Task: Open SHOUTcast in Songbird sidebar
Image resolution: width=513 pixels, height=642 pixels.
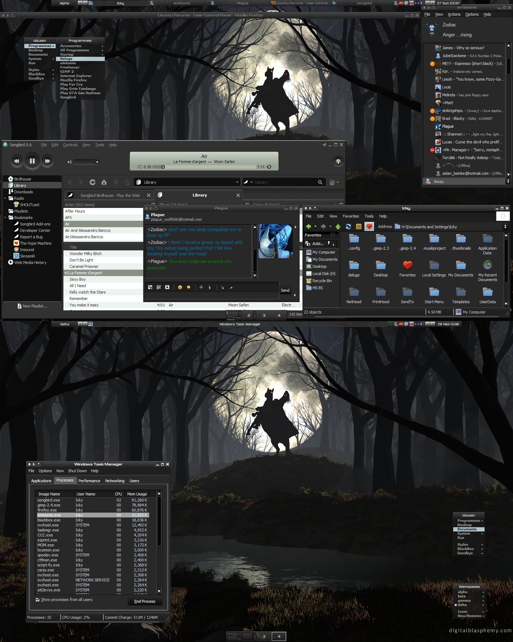Action: [x=30, y=205]
